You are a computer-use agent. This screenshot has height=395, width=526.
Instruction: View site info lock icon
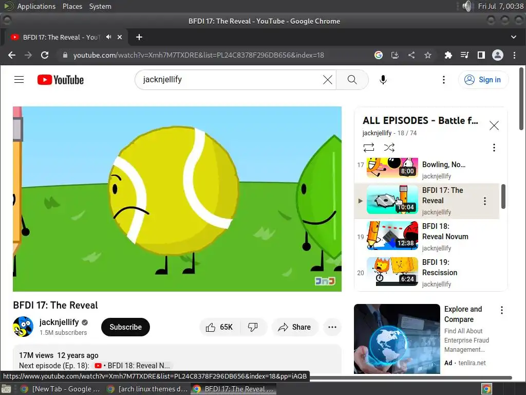click(65, 55)
